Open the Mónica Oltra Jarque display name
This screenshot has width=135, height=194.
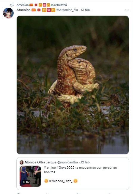point(40,162)
